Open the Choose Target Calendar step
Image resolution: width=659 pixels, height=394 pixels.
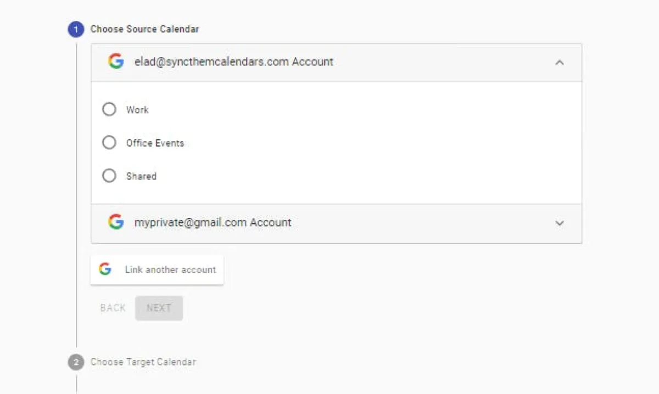point(143,362)
